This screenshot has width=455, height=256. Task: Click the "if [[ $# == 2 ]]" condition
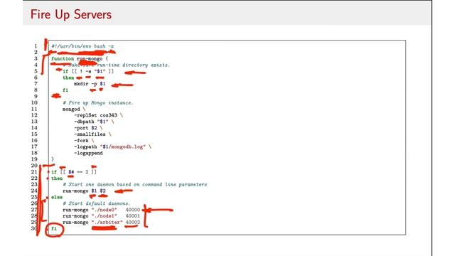(x=74, y=172)
